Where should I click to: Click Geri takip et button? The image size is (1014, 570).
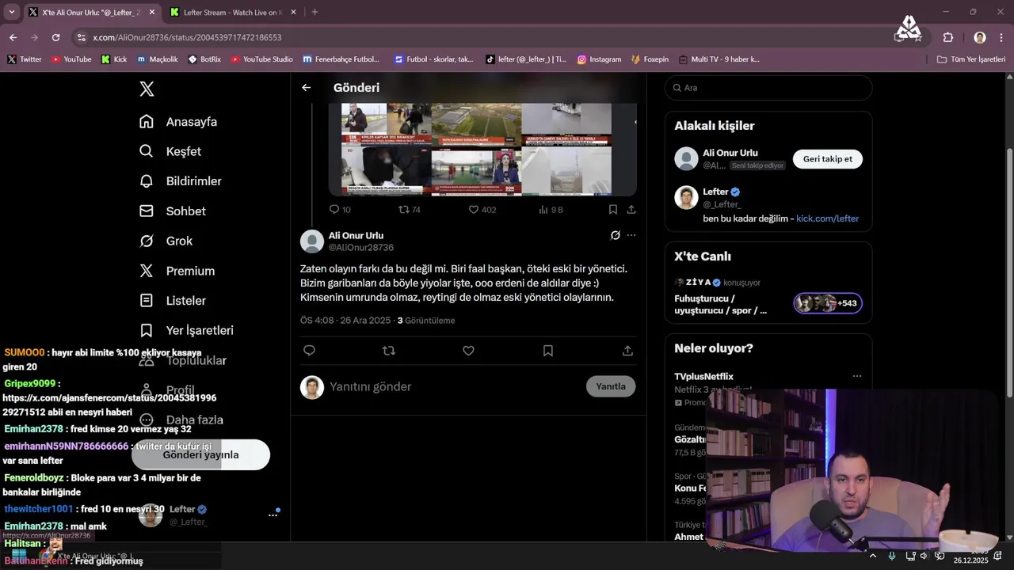(828, 159)
